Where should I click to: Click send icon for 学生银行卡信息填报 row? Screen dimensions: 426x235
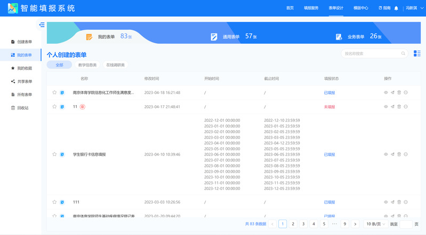click(x=392, y=154)
